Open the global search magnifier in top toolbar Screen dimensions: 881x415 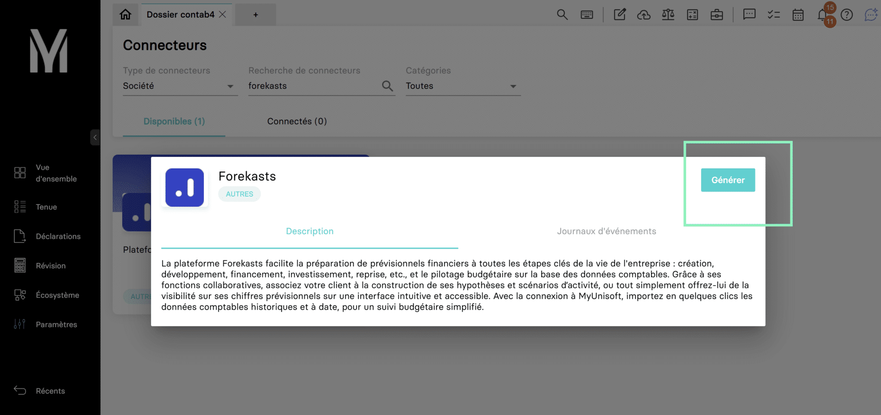[562, 15]
